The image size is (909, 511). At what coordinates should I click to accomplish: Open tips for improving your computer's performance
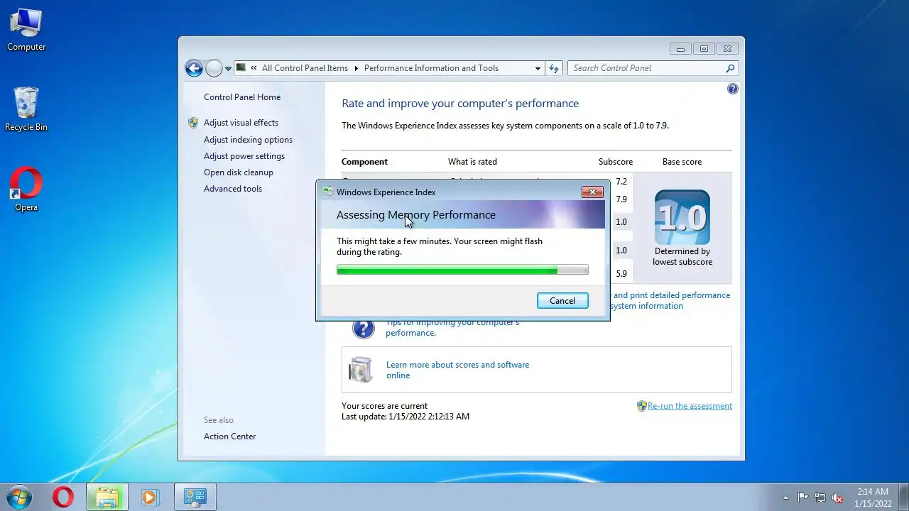(452, 327)
